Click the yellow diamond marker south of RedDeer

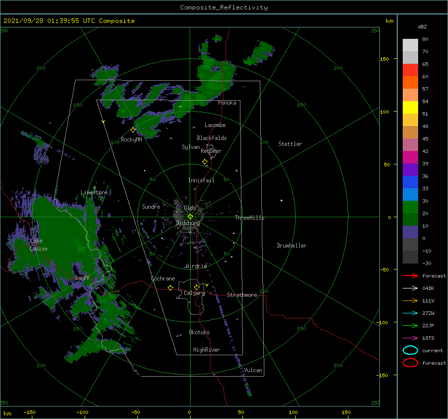pyautogui.click(x=205, y=162)
